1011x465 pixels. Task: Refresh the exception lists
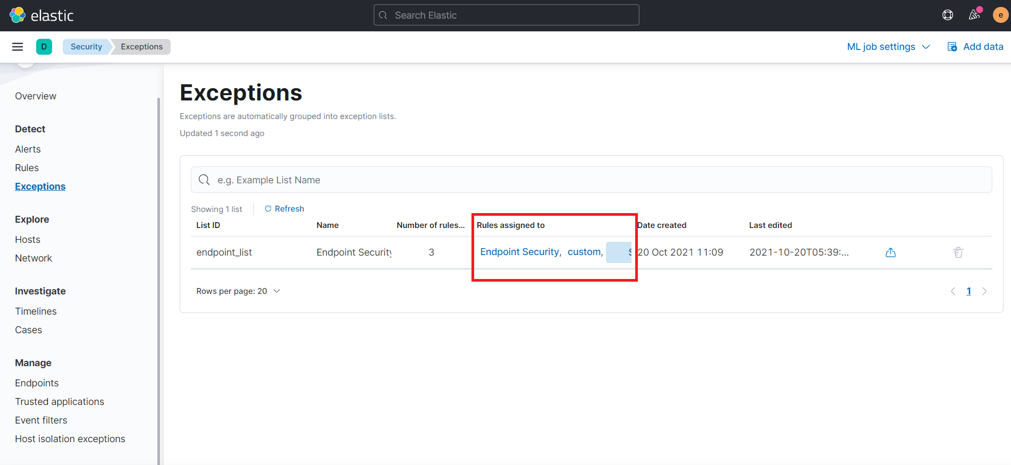pyautogui.click(x=284, y=209)
